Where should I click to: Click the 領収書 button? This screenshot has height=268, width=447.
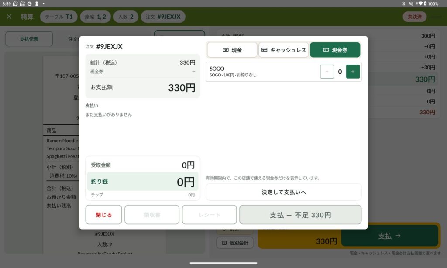pos(152,215)
